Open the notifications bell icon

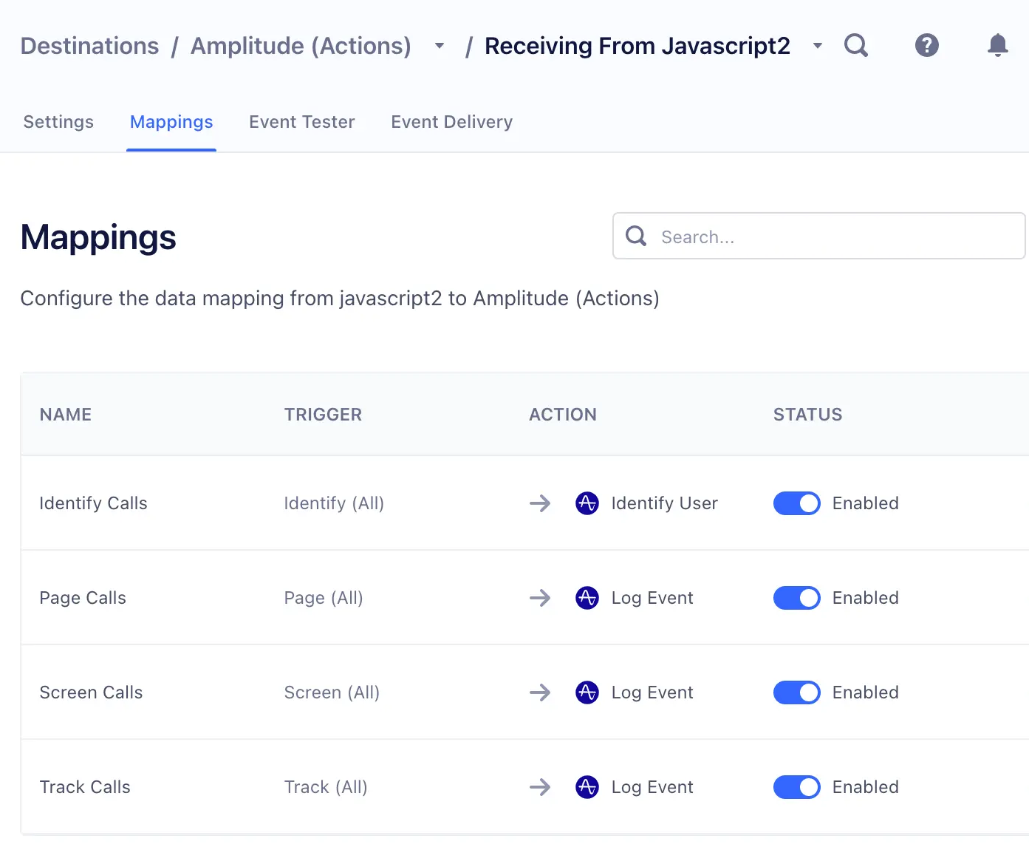tap(998, 46)
